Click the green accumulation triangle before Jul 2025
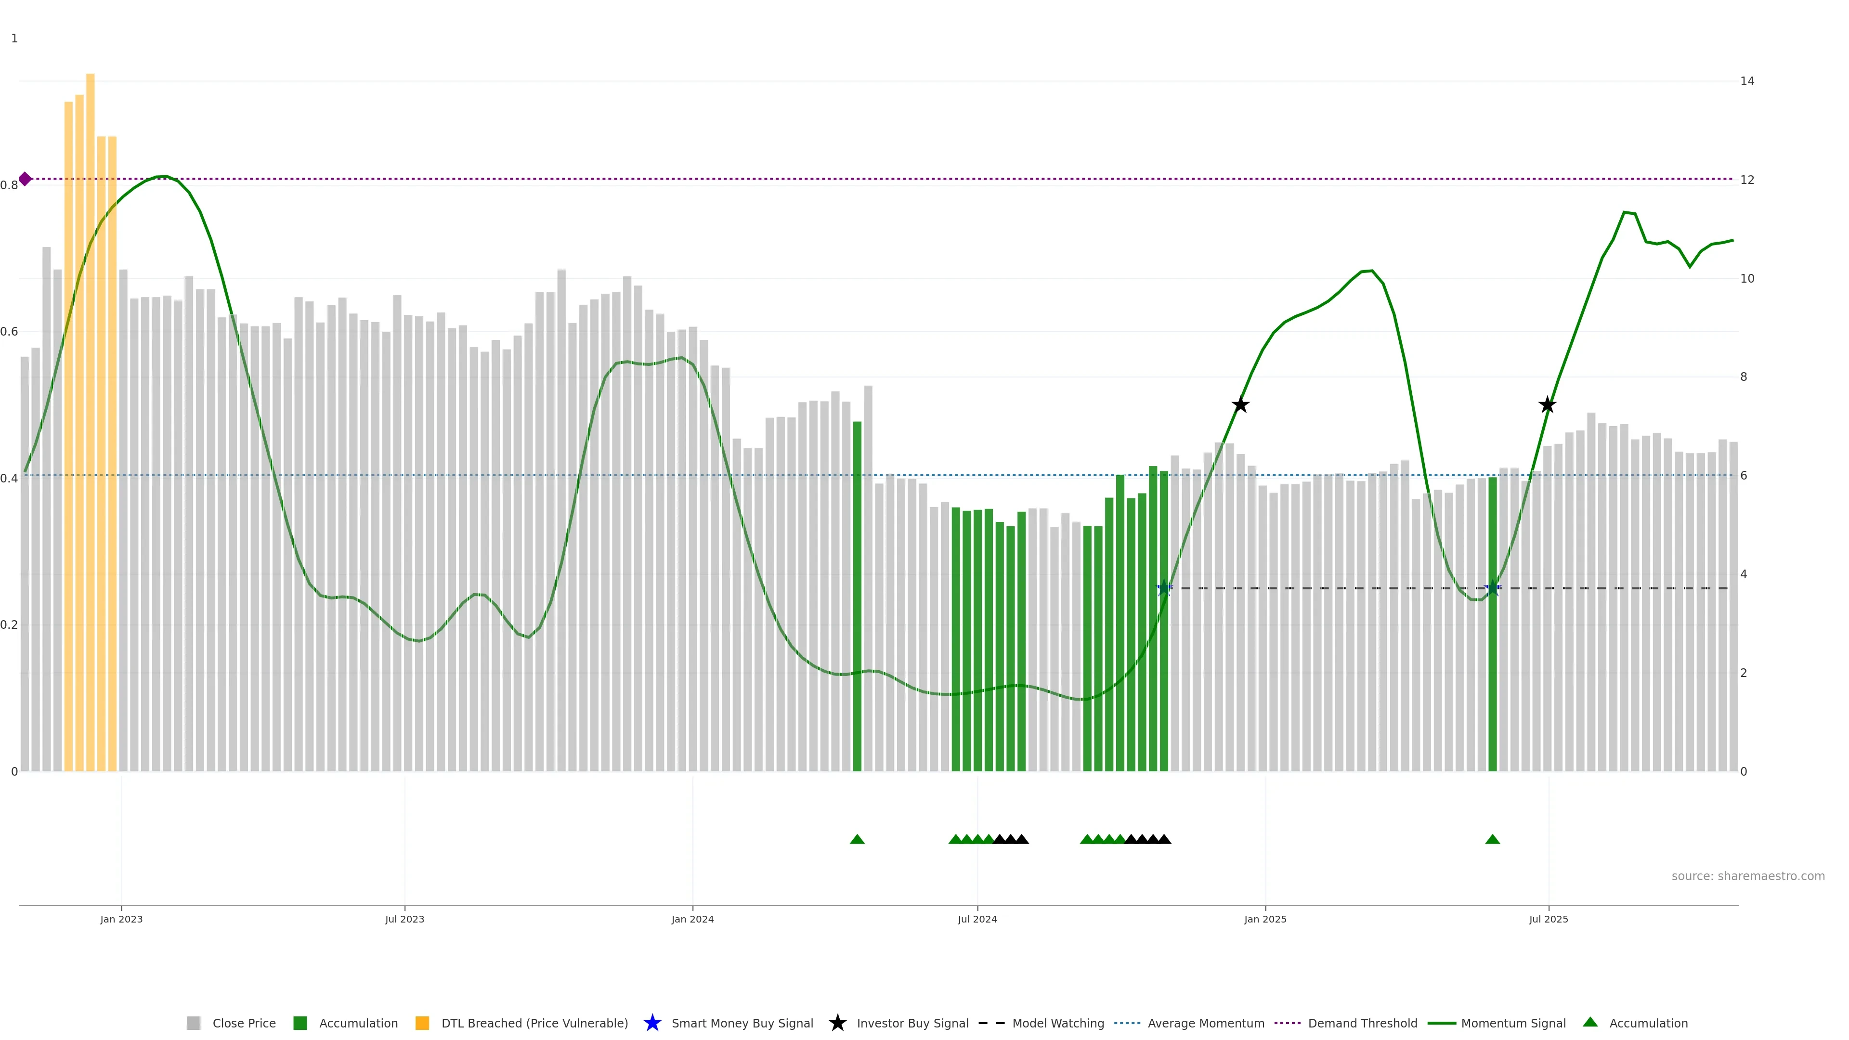 [x=1492, y=839]
